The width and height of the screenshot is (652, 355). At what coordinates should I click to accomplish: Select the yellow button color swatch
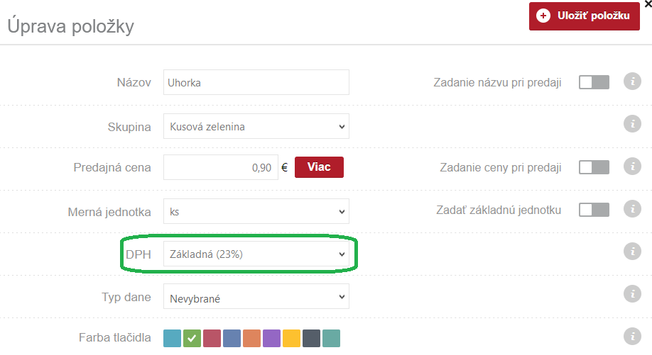[292, 339]
